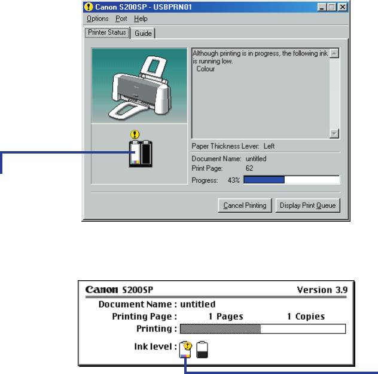Click the printer illustration image
The width and height of the screenshot is (378, 374).
coord(139,86)
